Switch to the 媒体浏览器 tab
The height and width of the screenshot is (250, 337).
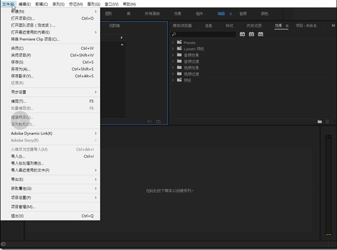point(182,25)
